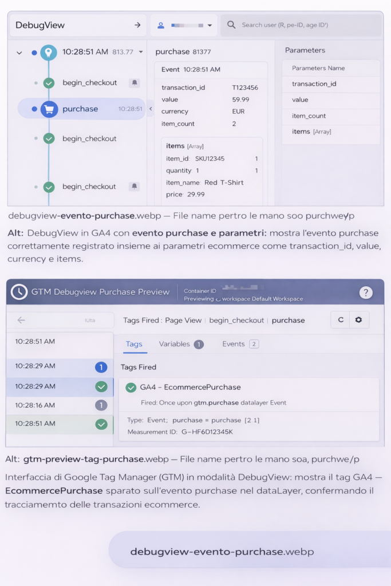Click the user profile icon
The height and width of the screenshot is (586, 391).
pos(161,25)
